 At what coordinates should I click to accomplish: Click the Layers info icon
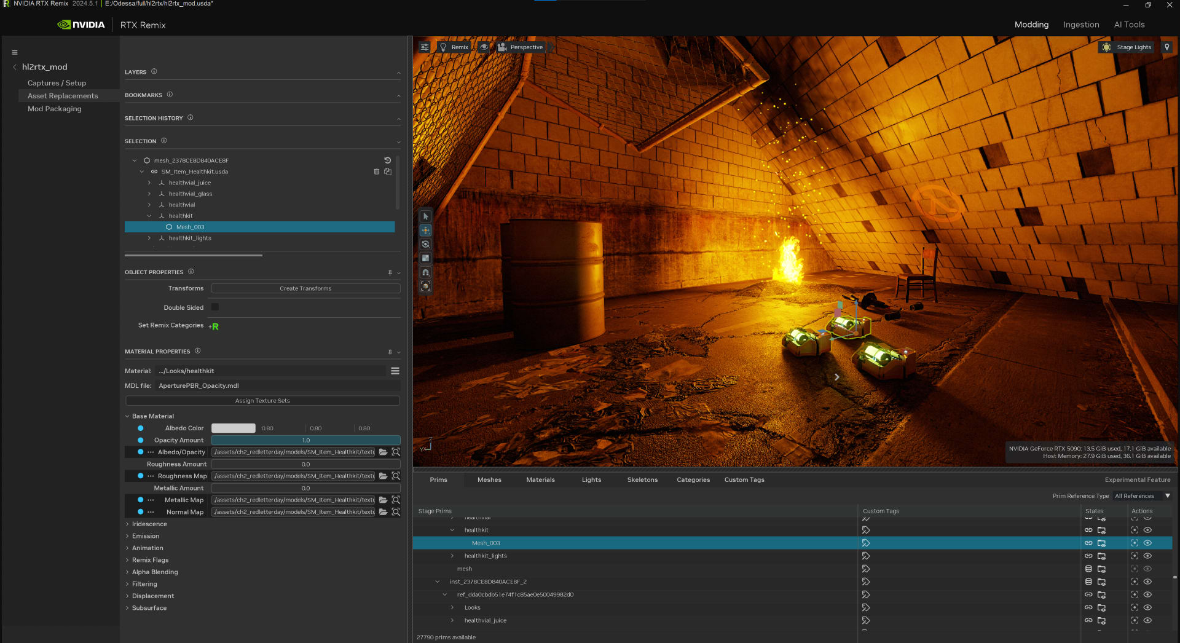click(154, 71)
